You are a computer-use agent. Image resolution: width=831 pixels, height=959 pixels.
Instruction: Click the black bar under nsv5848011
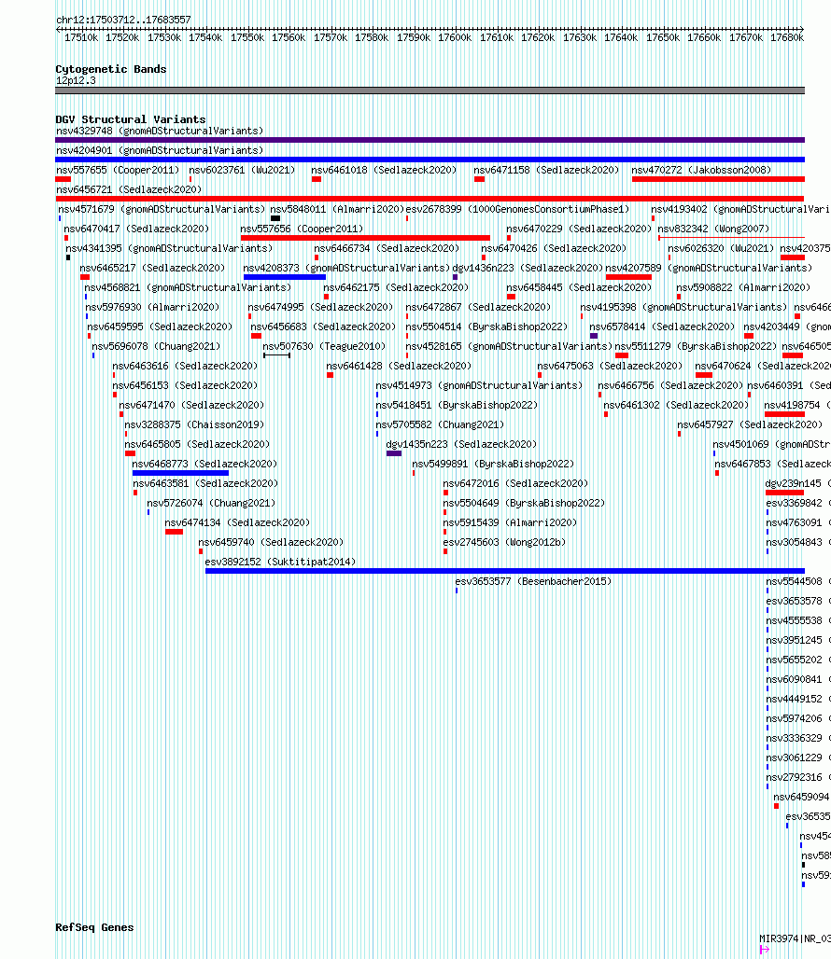275,218
